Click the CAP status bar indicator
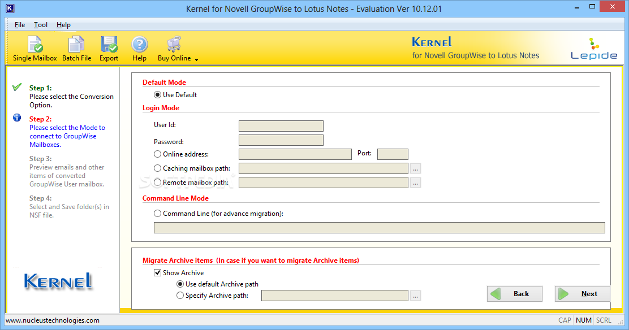 click(565, 320)
